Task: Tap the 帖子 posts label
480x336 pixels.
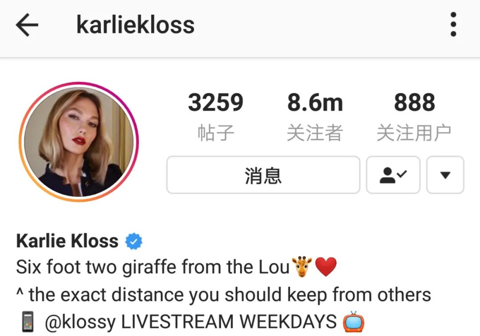Action: coord(216,133)
